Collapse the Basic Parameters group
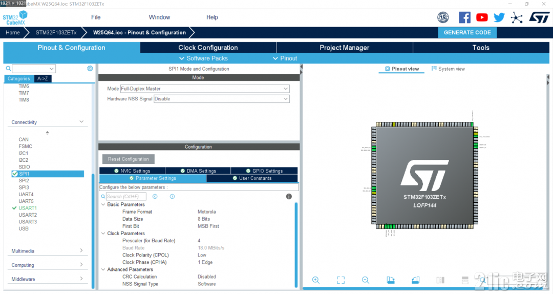Image resolution: width=553 pixels, height=294 pixels. click(x=103, y=204)
